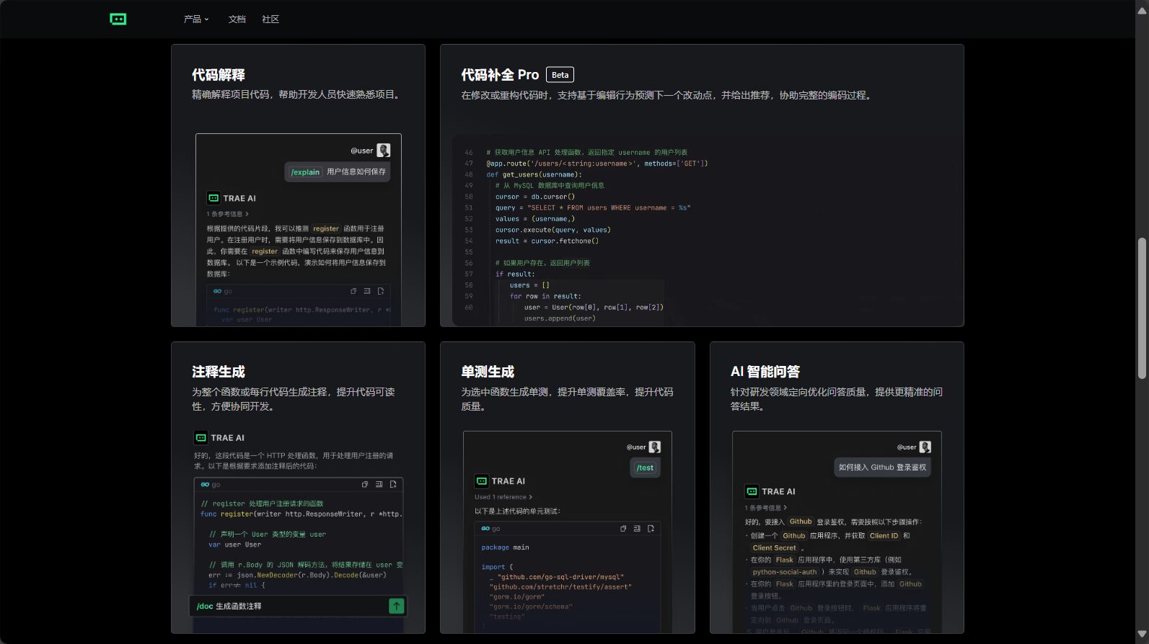Click Go language icon in 单测生成 code block

[486, 529]
